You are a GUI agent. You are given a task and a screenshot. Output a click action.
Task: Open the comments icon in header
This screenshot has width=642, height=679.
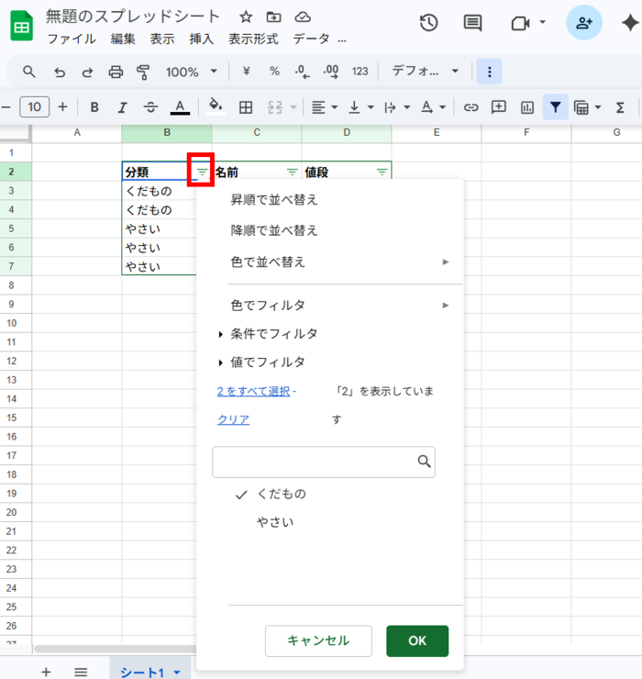(473, 23)
